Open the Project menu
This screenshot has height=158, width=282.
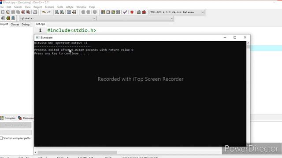point(37,7)
